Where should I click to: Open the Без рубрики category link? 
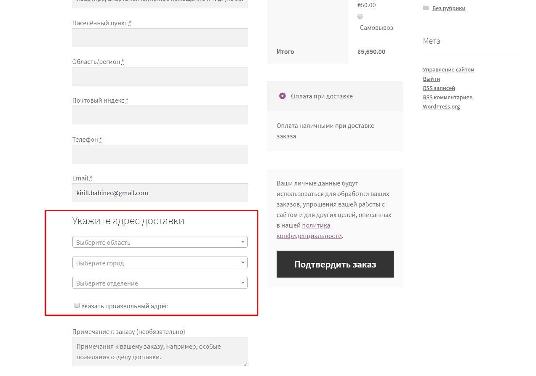tap(448, 8)
